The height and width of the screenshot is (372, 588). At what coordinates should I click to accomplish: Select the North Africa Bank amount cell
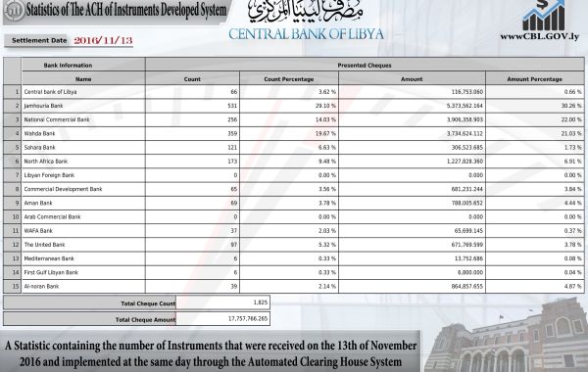pyautogui.click(x=412, y=162)
